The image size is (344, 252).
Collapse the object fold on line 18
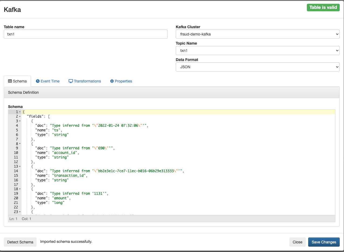tap(20, 189)
